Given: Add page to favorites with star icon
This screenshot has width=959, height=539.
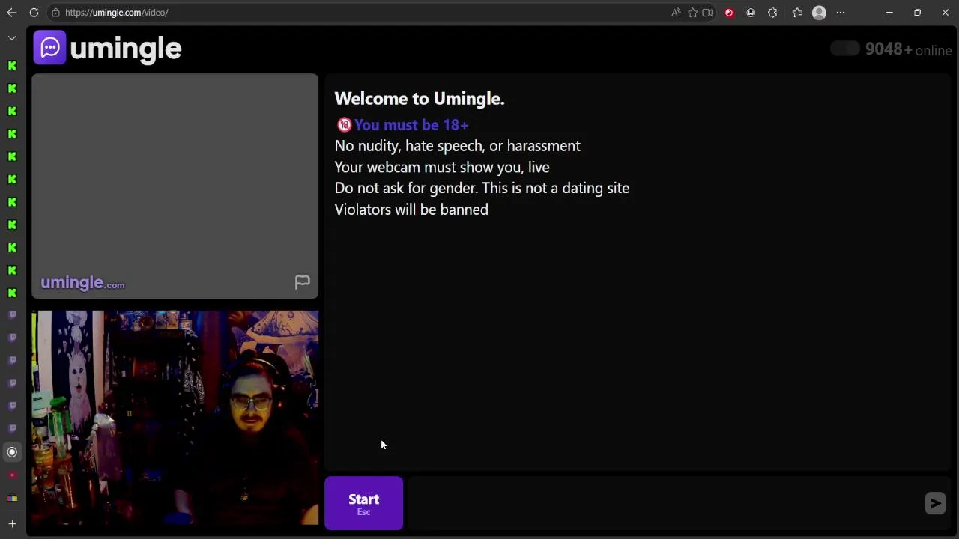Looking at the screenshot, I should point(692,13).
